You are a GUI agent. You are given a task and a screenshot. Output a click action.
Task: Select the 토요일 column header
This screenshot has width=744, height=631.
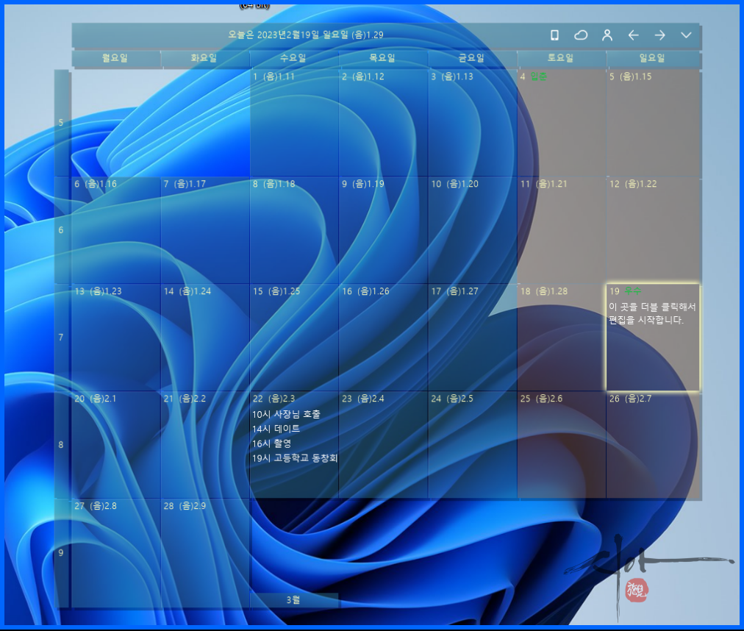(x=562, y=58)
